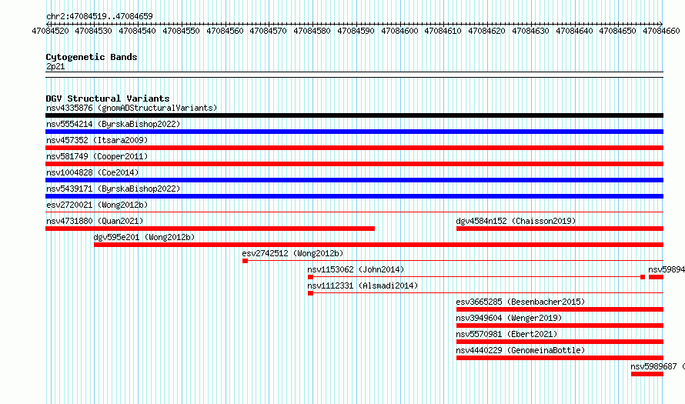
Task: Click the blue nsv5554214 variant bar
Action: click(354, 132)
